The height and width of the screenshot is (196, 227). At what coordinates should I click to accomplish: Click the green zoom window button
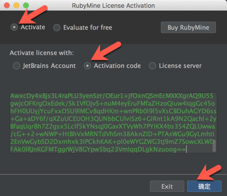[26, 5]
